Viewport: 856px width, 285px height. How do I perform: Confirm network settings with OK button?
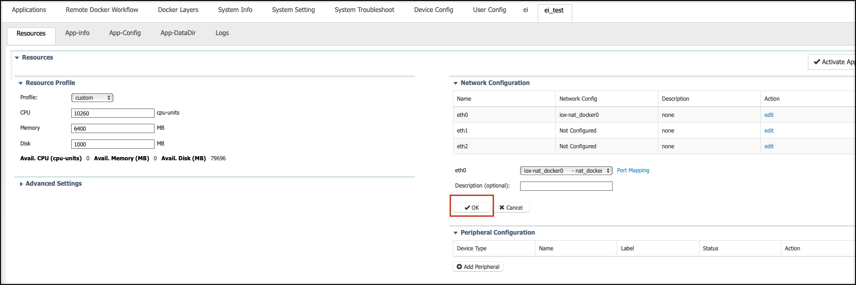click(x=471, y=208)
